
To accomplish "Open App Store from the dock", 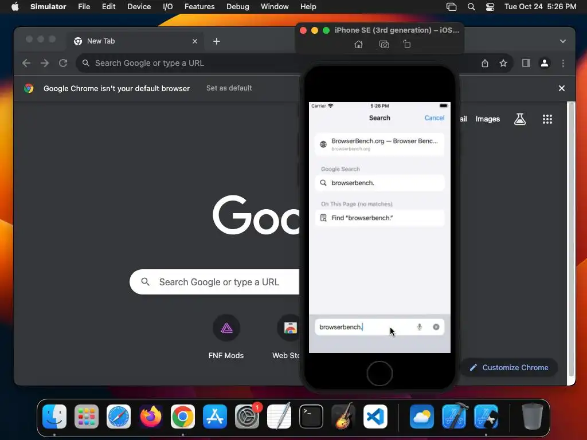I will pos(215,417).
